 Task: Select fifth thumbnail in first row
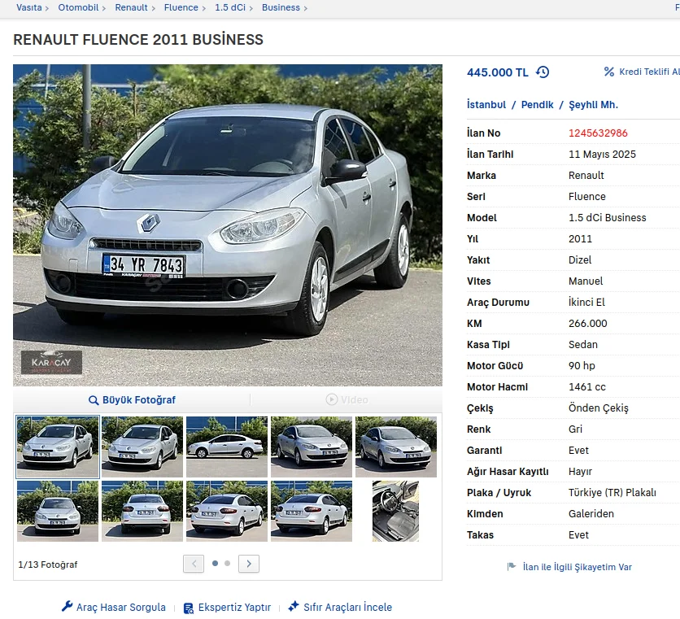click(396, 447)
